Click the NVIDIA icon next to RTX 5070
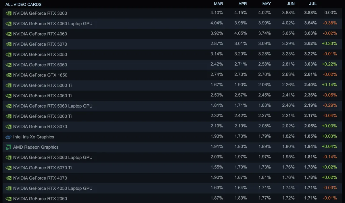 (x=8, y=44)
